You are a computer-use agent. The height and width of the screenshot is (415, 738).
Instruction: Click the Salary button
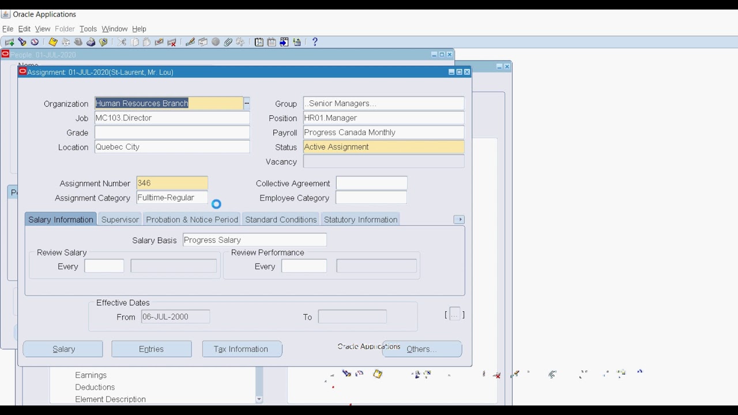(x=63, y=349)
